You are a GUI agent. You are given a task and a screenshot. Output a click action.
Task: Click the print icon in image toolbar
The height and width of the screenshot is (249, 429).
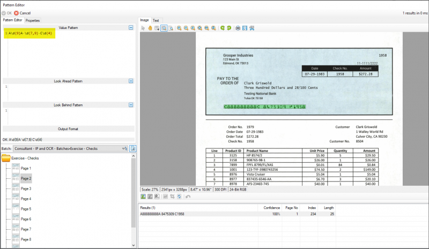[238, 28]
